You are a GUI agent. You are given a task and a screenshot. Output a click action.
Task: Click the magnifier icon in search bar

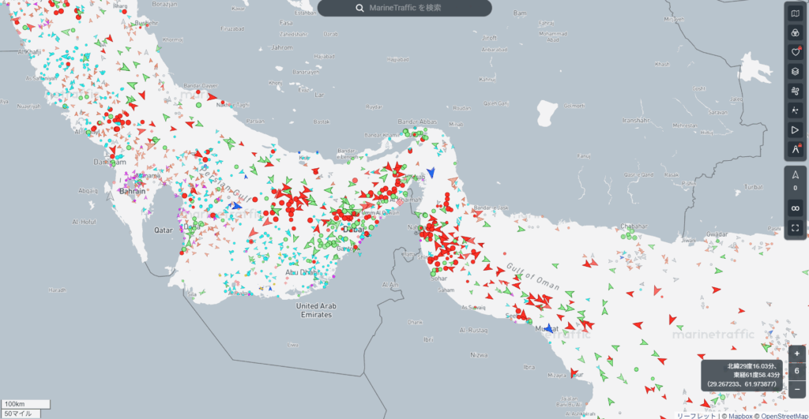(x=360, y=8)
